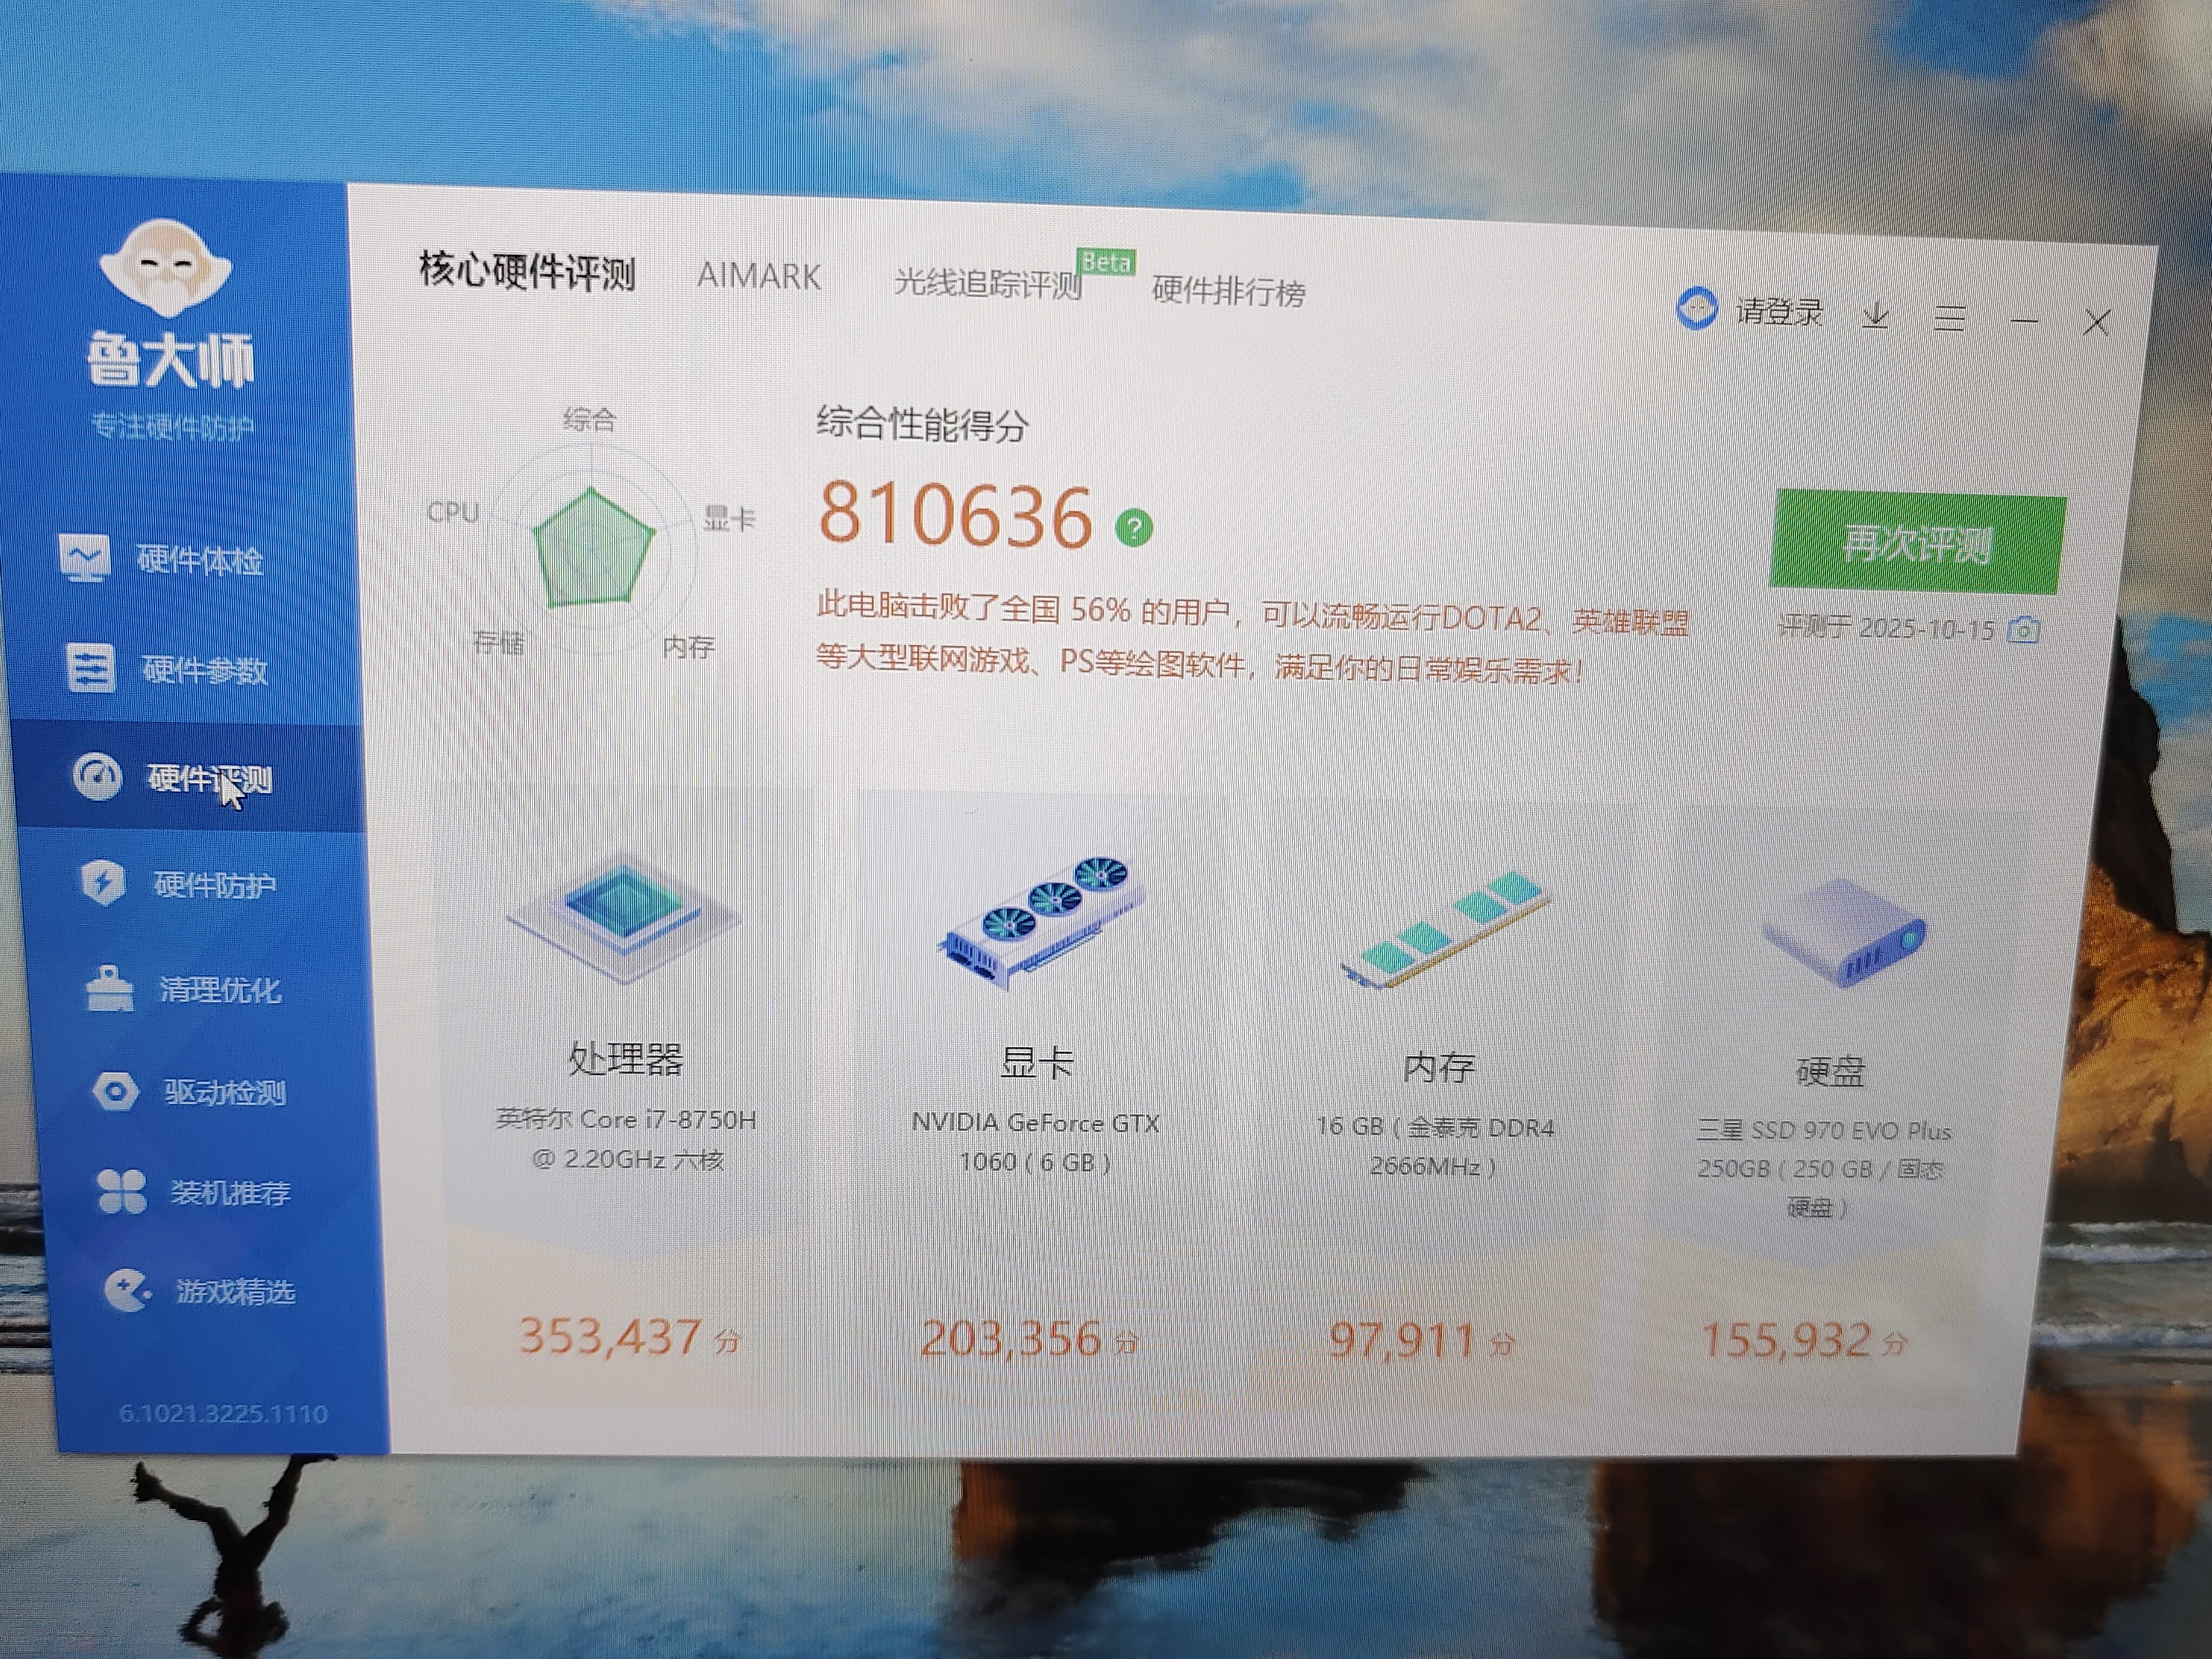Switch to 硬件排行榜 tab
The image size is (2212, 1659).
(x=1228, y=291)
